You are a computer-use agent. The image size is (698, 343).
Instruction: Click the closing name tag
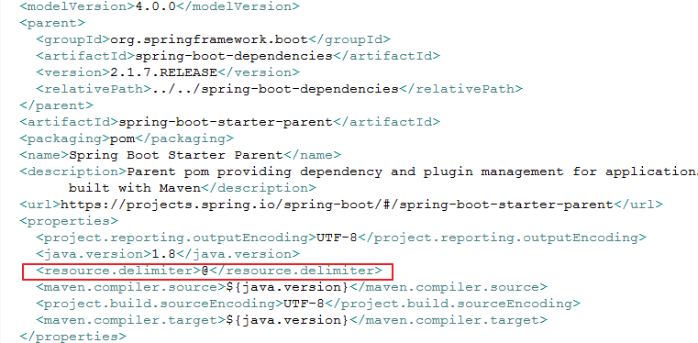click(312, 155)
